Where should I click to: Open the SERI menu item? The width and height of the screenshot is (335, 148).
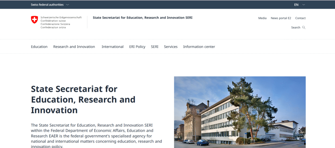[154, 47]
